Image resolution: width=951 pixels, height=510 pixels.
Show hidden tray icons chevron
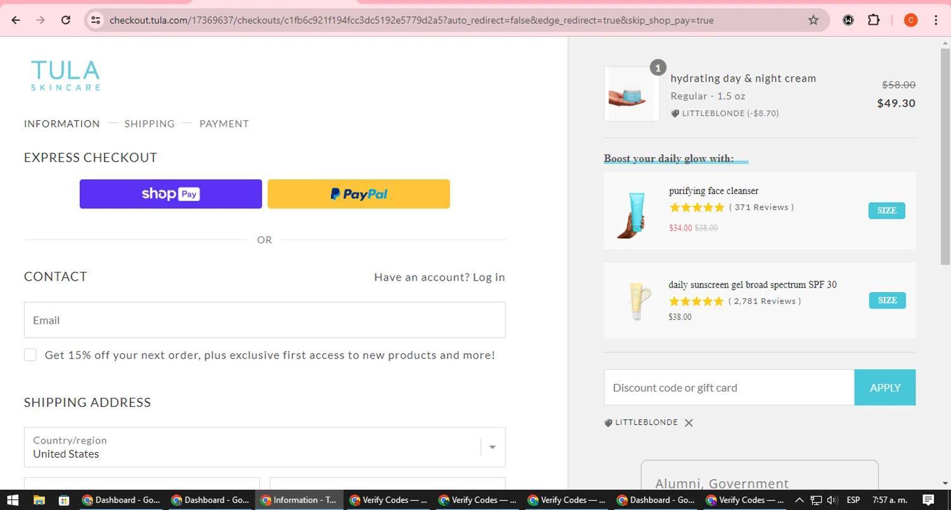pos(799,500)
